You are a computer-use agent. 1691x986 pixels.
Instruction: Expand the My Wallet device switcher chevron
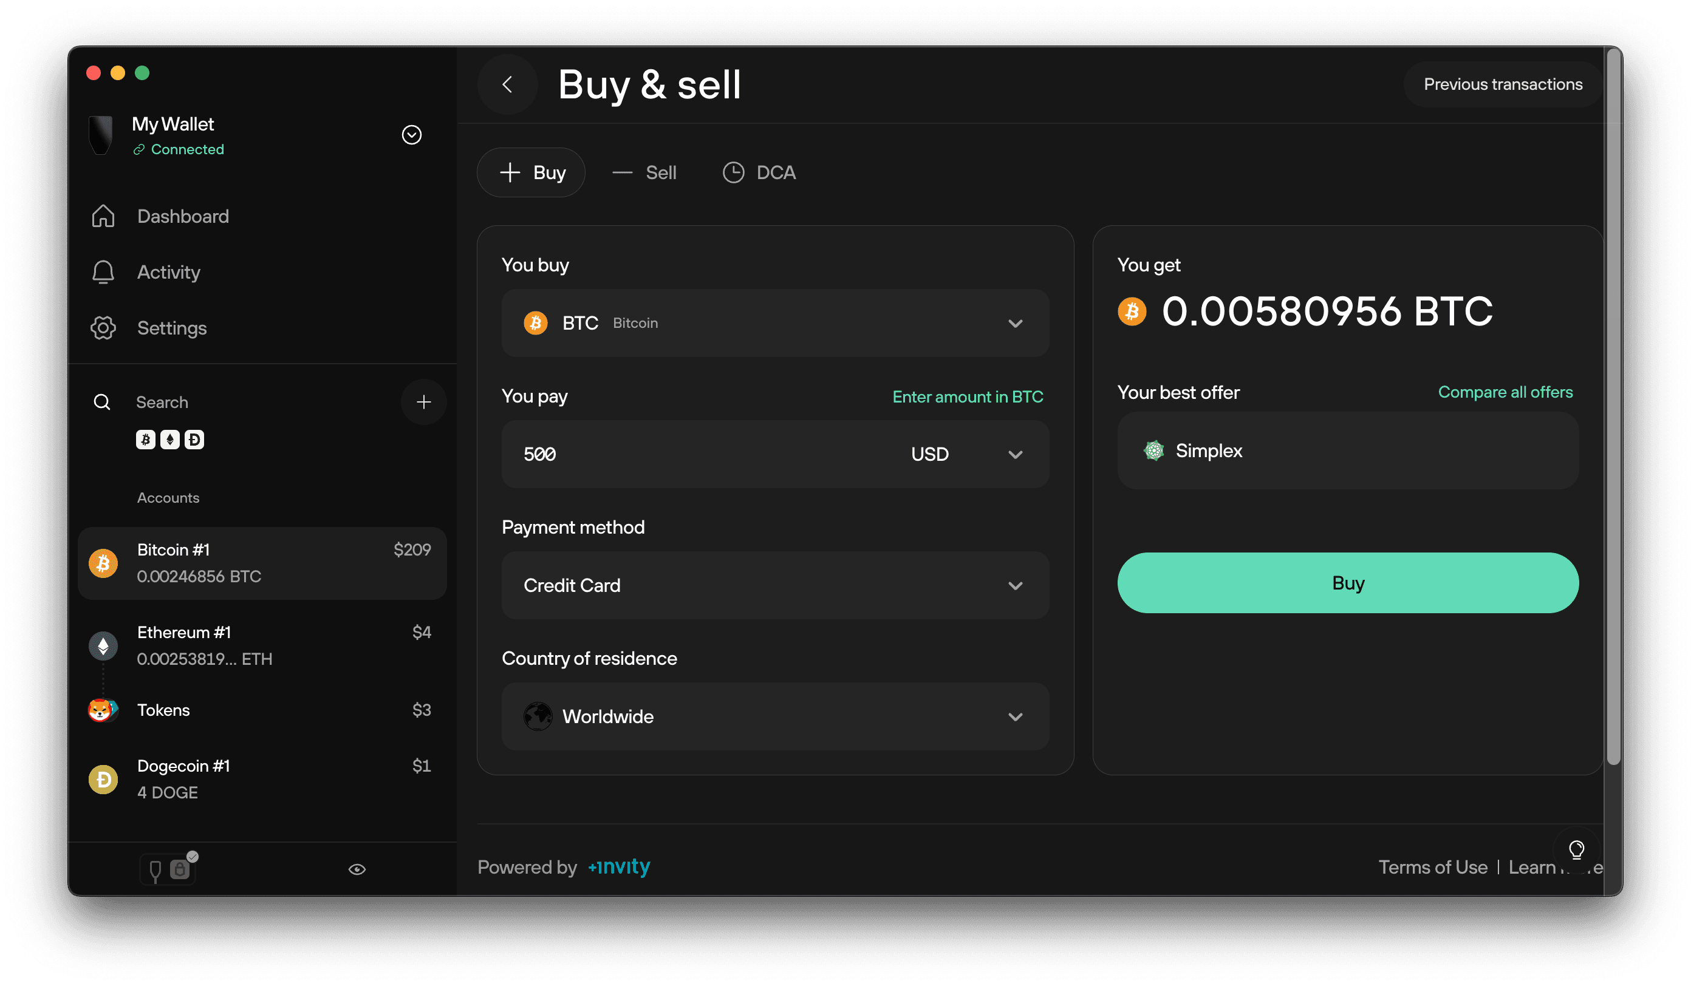(411, 135)
